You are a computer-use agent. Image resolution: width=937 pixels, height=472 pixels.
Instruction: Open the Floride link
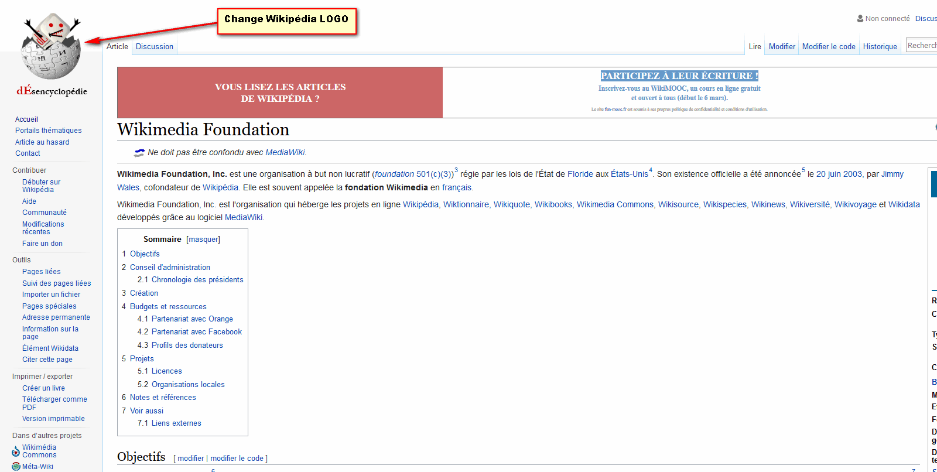tap(580, 175)
